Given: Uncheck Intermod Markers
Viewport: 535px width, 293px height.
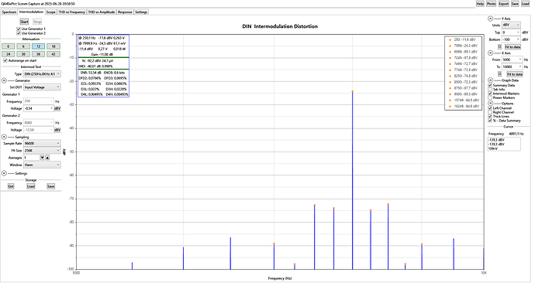Looking at the screenshot, I should 490,94.
